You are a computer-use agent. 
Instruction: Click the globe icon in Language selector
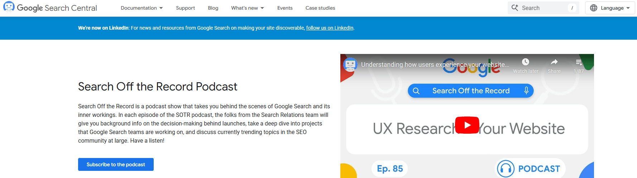point(594,8)
